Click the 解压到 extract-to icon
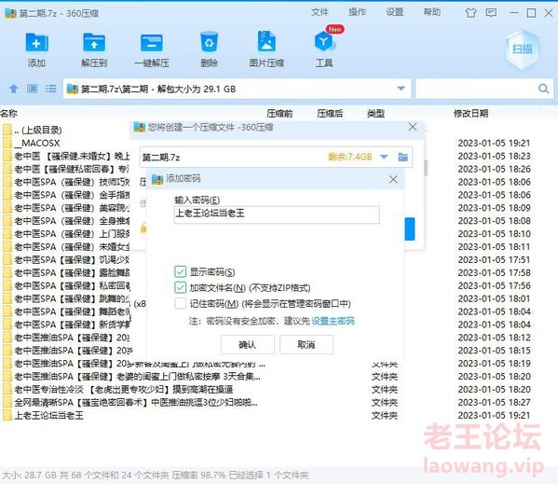The image size is (558, 484). pyautogui.click(x=94, y=43)
